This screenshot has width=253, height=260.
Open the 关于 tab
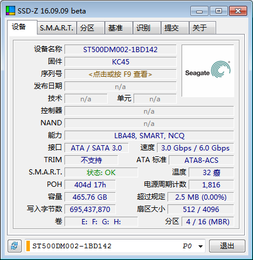[203, 28]
